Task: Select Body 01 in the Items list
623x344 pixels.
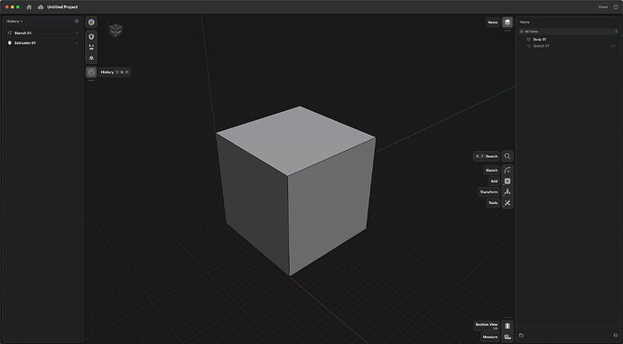Action: click(539, 40)
